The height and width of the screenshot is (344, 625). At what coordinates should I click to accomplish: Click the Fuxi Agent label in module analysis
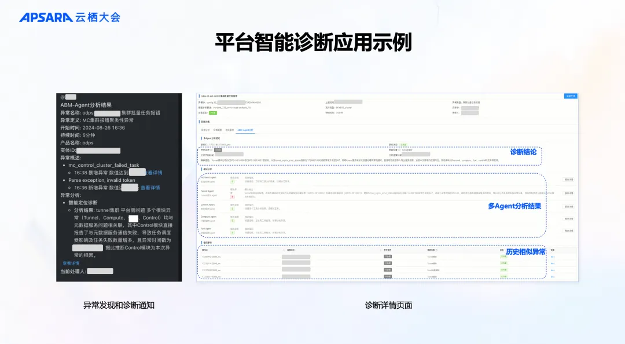(206, 229)
